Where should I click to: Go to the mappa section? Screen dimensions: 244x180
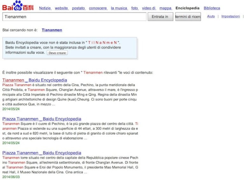coord(165,8)
